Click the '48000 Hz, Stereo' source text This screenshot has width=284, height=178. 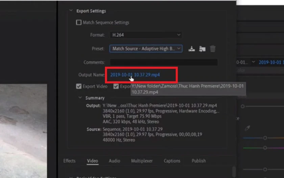(119, 140)
